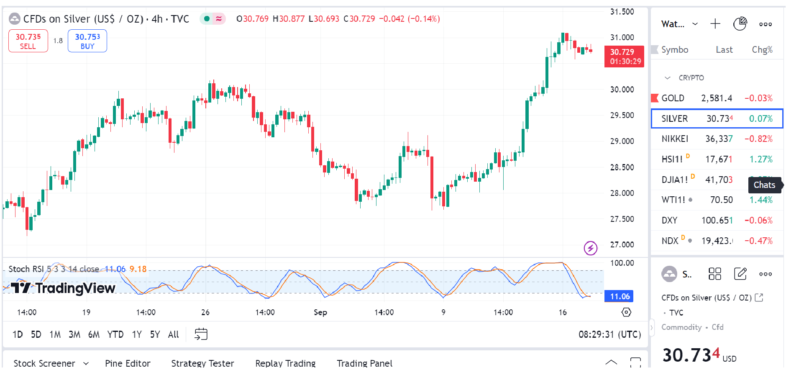Screen dimensions: 786x370
Task: Toggle the green market status indicator
Action: (x=207, y=19)
